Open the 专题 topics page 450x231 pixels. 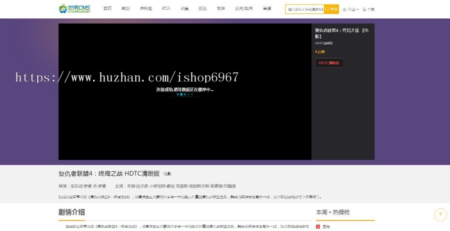click(220, 9)
